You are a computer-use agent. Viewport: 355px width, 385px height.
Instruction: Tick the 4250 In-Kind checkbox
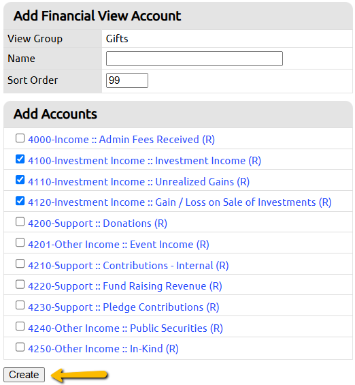click(20, 348)
